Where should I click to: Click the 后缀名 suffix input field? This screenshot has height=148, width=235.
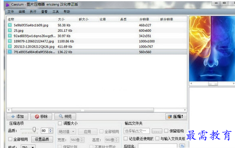(157, 146)
